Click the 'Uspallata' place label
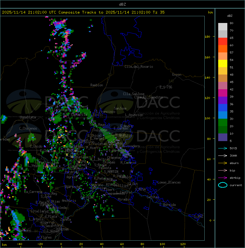Image resolution: width=245 pixels, height=248 pixels. click(x=28, y=117)
